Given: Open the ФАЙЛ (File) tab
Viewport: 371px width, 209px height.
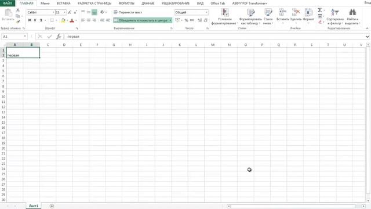Looking at the screenshot, I should pos(8,3).
